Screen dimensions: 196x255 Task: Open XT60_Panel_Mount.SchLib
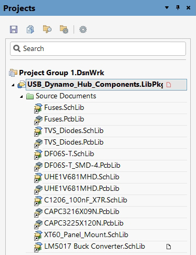point(86,235)
